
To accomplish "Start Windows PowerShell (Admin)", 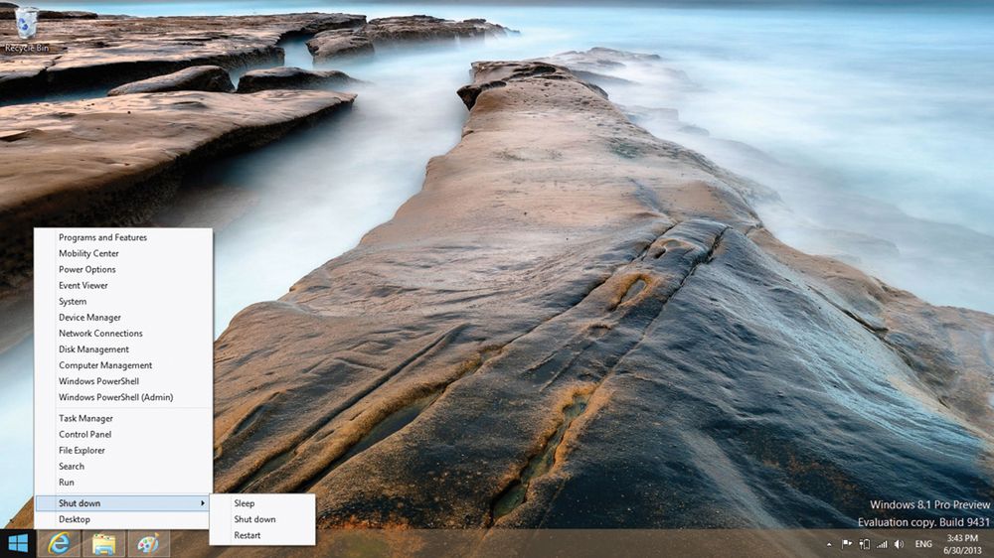I will pyautogui.click(x=123, y=397).
